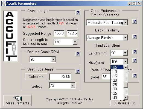This screenshot has width=143, height=109.
Task: Minimize the Accufit Parameters window
Action: (130, 4)
